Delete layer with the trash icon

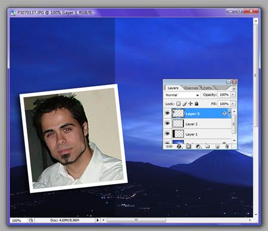pyautogui.click(x=227, y=146)
